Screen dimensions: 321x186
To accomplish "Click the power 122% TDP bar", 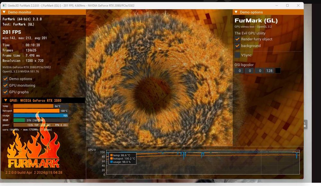I will point(40,125).
